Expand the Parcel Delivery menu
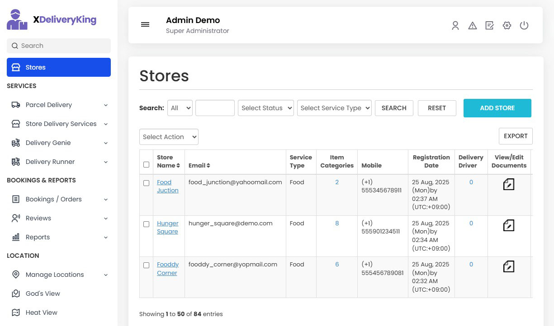 pyautogui.click(x=49, y=105)
